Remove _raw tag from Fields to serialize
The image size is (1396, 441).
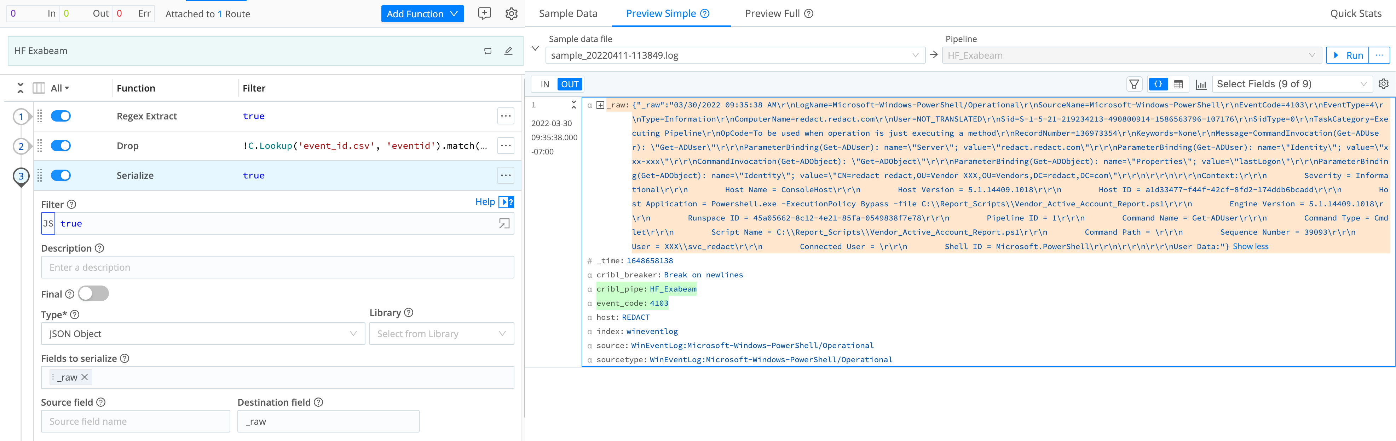point(85,377)
